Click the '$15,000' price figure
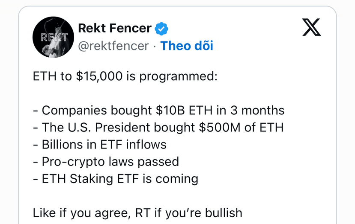The height and width of the screenshot is (224, 355). [99, 76]
